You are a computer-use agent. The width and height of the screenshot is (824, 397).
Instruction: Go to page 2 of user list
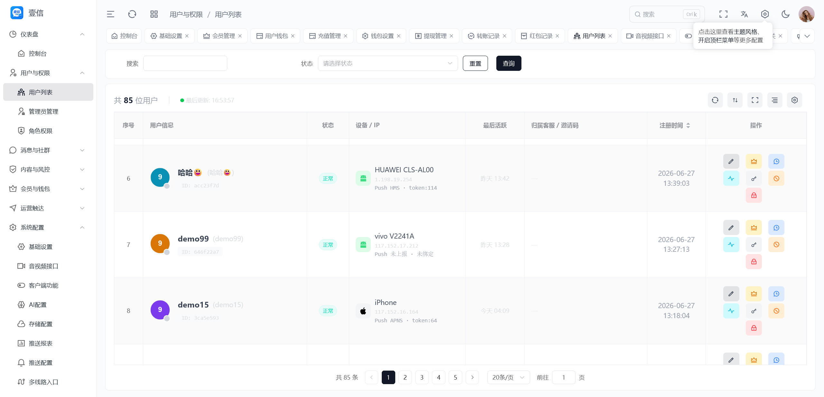(x=405, y=377)
